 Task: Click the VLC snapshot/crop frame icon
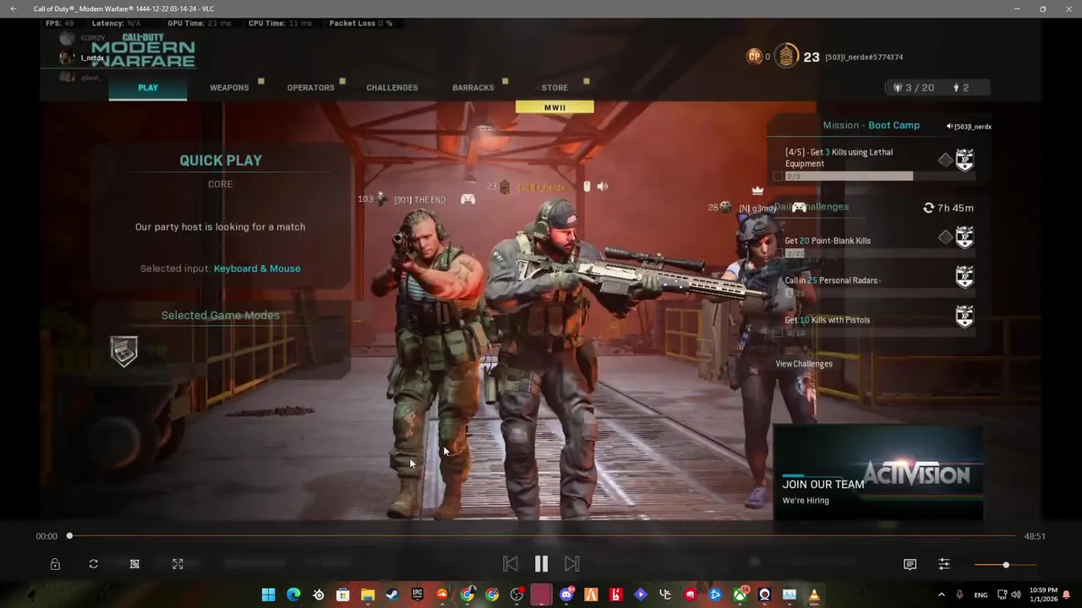[134, 564]
